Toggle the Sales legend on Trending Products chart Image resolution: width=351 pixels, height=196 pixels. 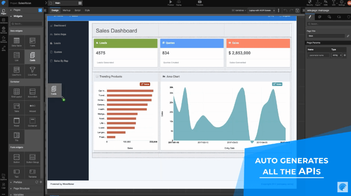point(145,84)
